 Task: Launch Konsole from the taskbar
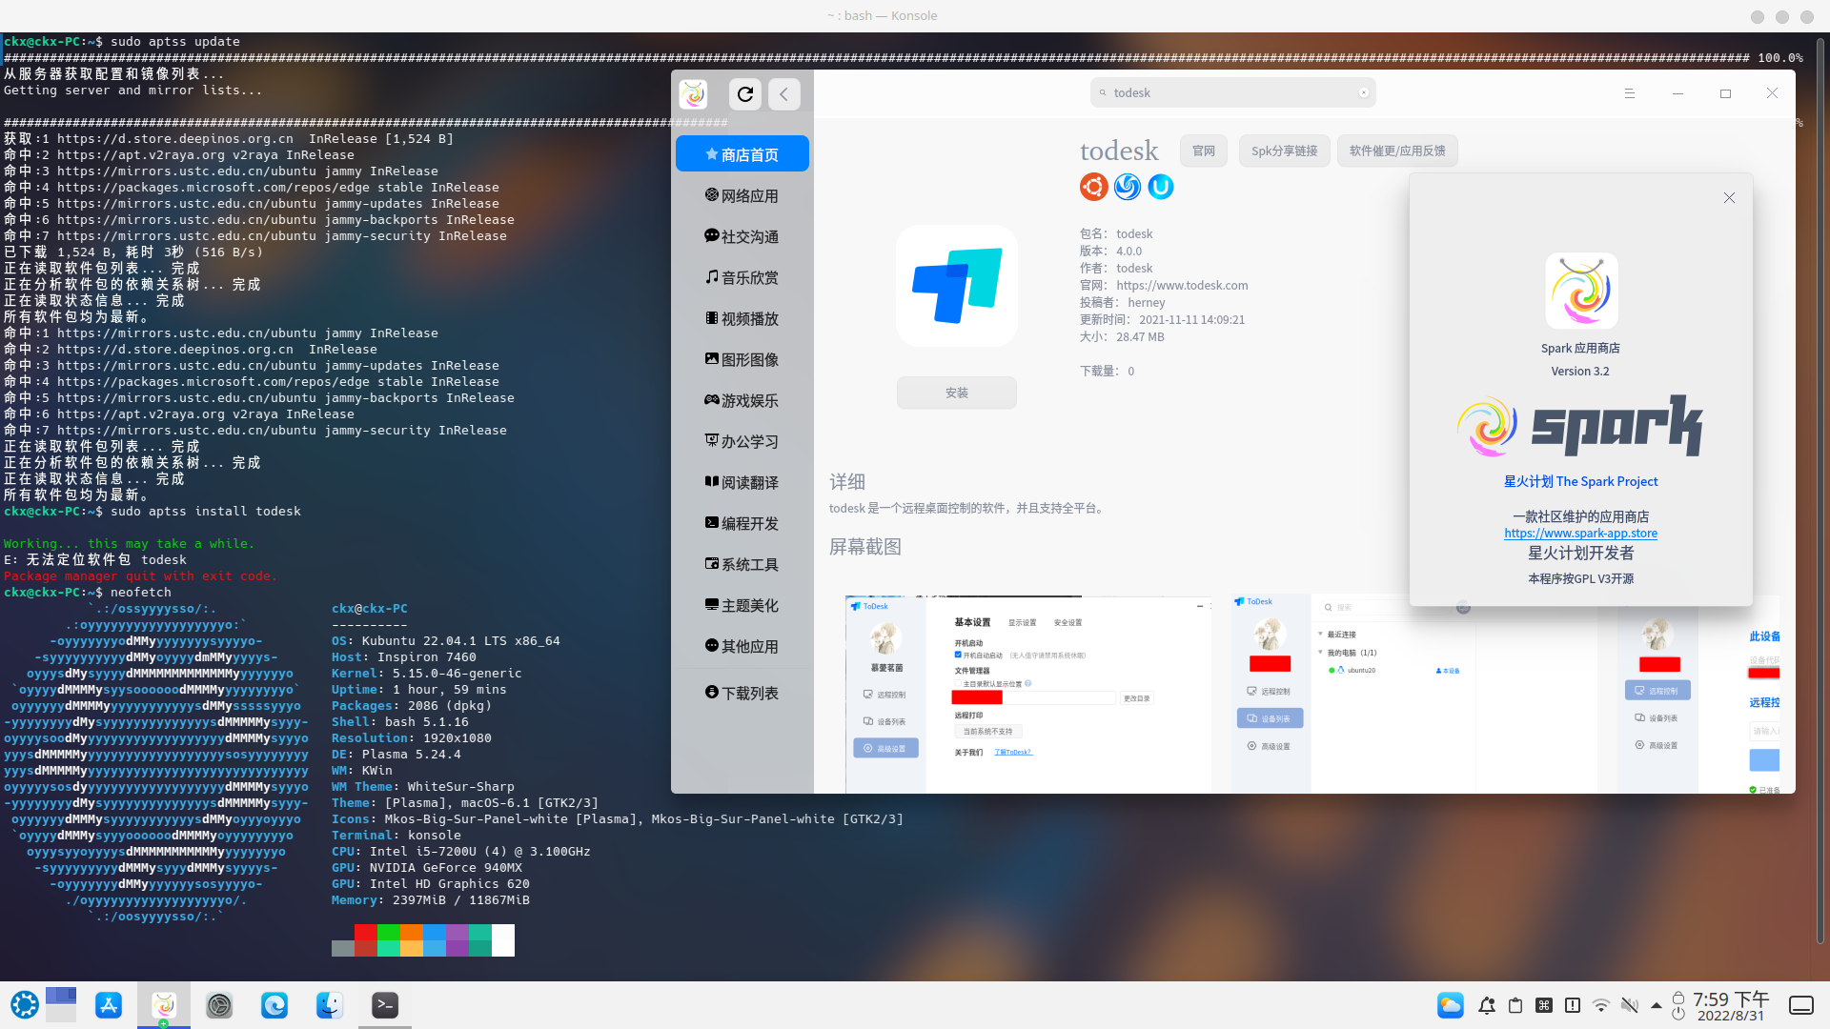(x=383, y=1004)
